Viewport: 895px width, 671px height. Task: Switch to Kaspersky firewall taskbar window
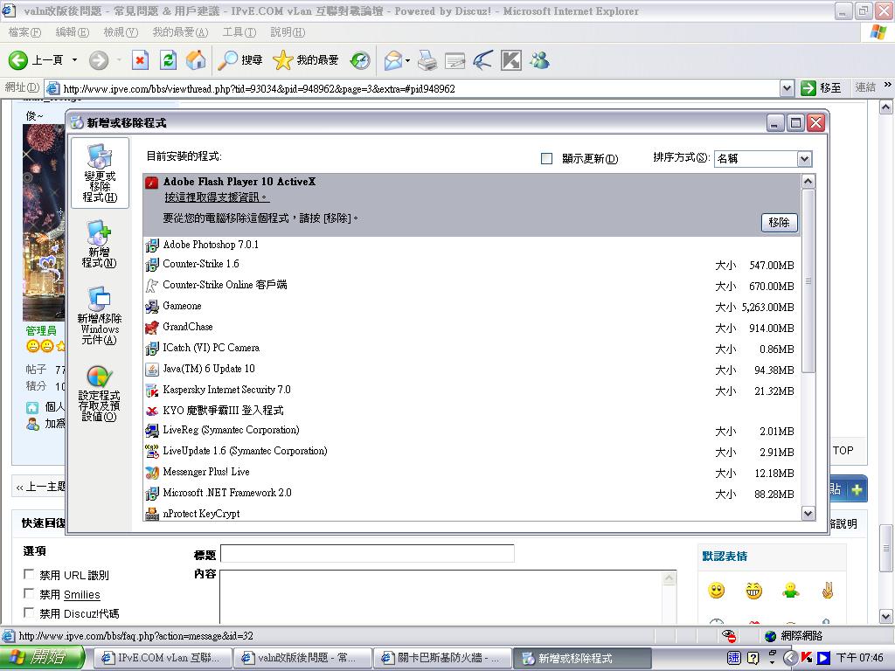442,658
